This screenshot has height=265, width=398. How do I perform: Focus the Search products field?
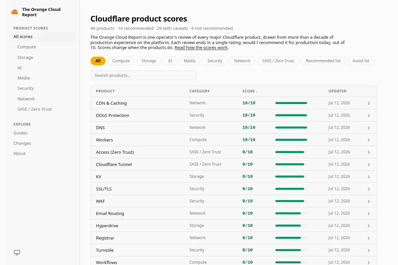pos(144,75)
